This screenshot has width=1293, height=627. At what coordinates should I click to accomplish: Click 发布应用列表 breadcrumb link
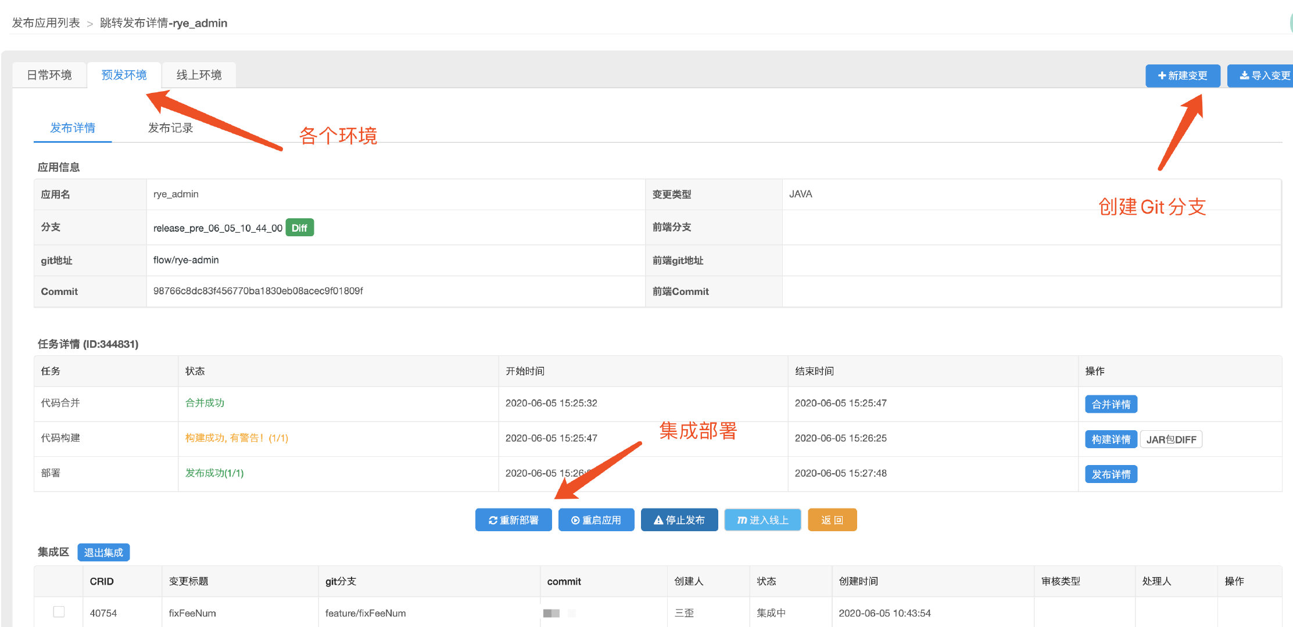(x=46, y=23)
